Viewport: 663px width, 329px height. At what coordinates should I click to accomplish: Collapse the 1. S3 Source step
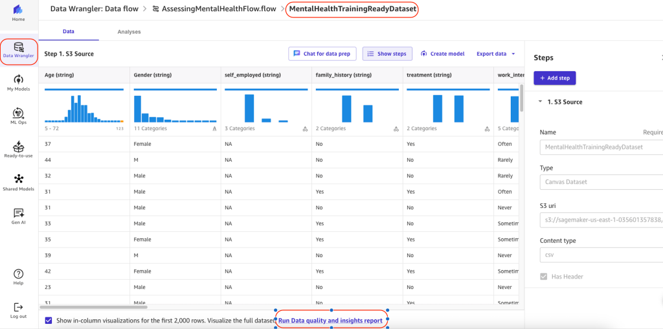coord(541,102)
